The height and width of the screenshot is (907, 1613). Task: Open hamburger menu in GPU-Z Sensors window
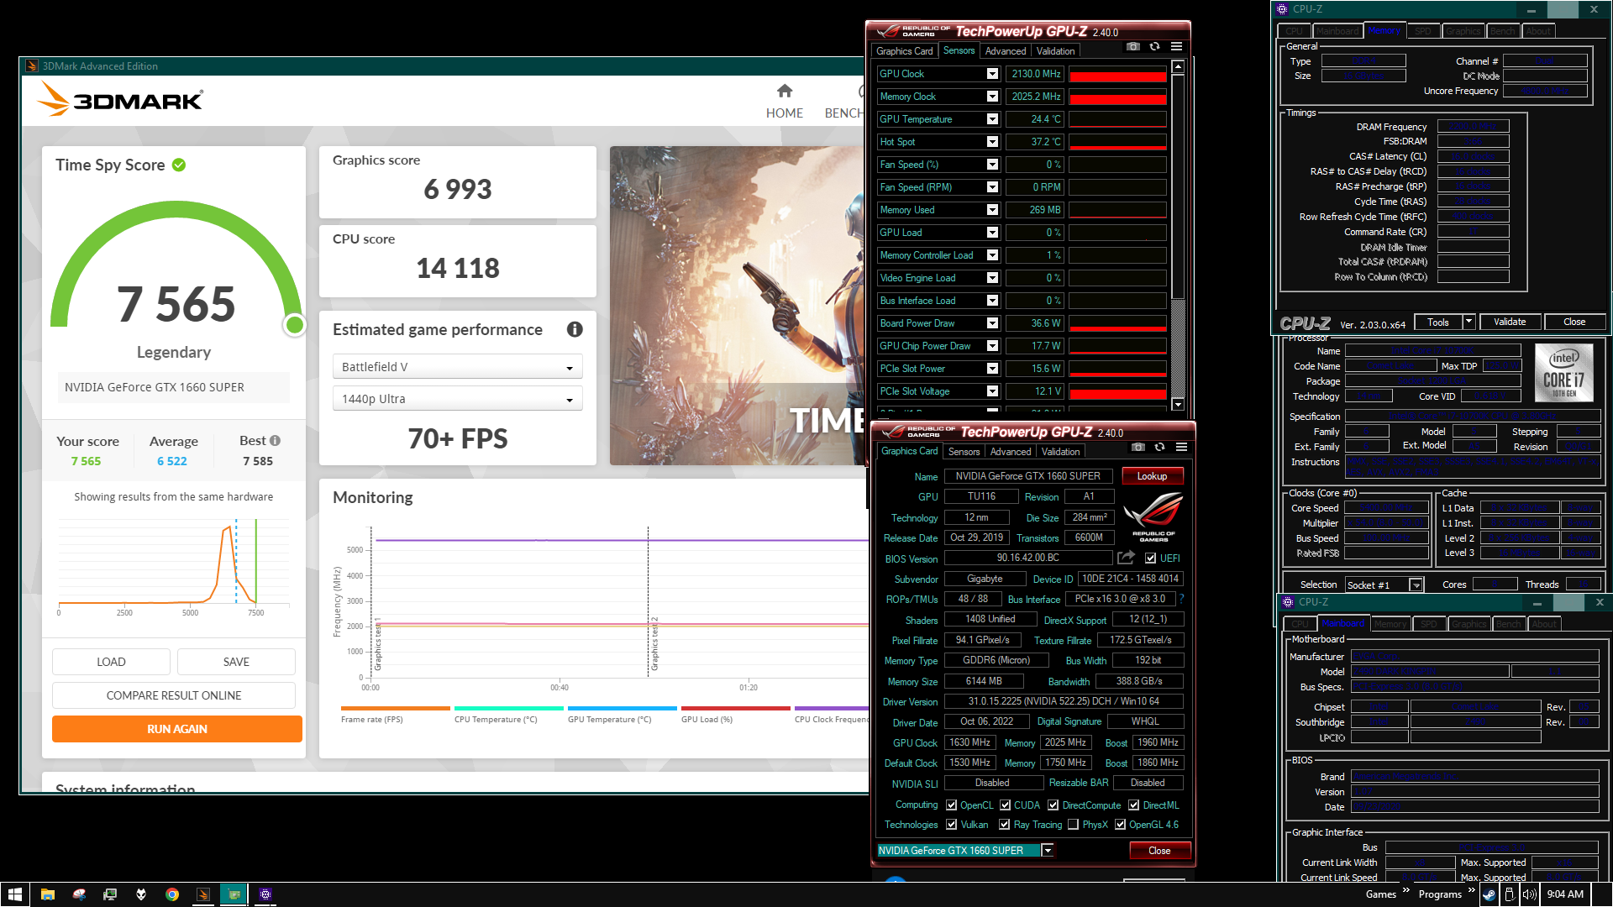coord(1177,46)
